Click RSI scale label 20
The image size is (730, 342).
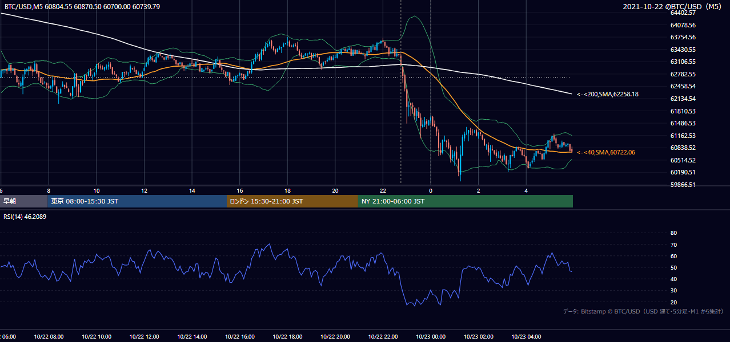(x=673, y=302)
